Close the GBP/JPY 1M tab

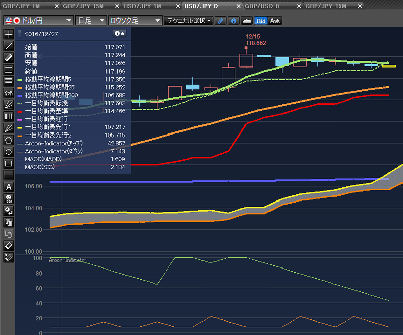(57, 6)
